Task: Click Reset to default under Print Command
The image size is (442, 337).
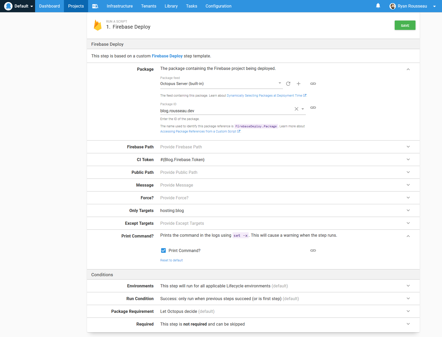Action: tap(171, 260)
